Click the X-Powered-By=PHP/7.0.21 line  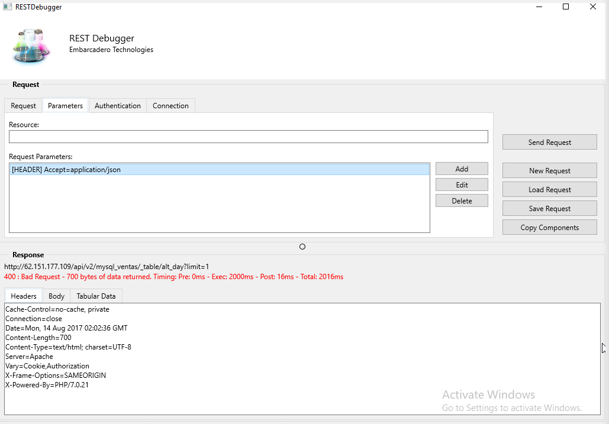[x=47, y=385]
